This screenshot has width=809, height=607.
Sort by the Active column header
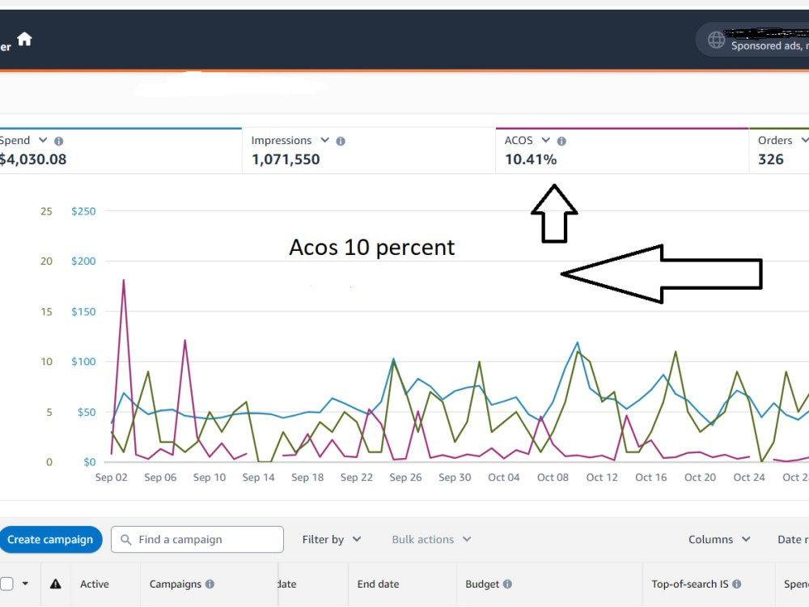95,584
